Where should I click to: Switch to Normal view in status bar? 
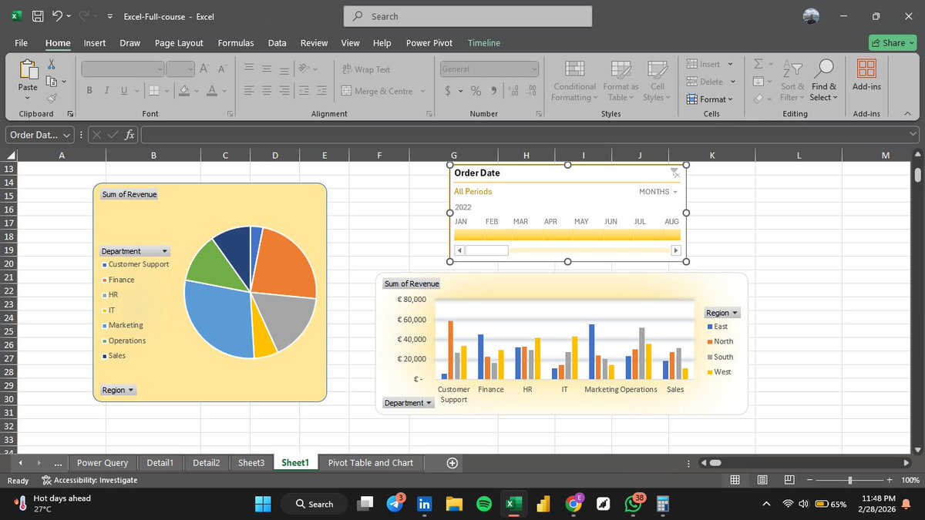pyautogui.click(x=735, y=480)
